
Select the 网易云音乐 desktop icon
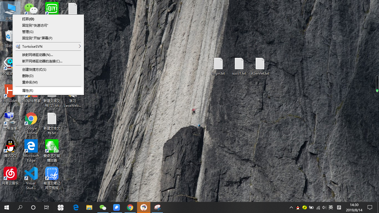click(10, 176)
